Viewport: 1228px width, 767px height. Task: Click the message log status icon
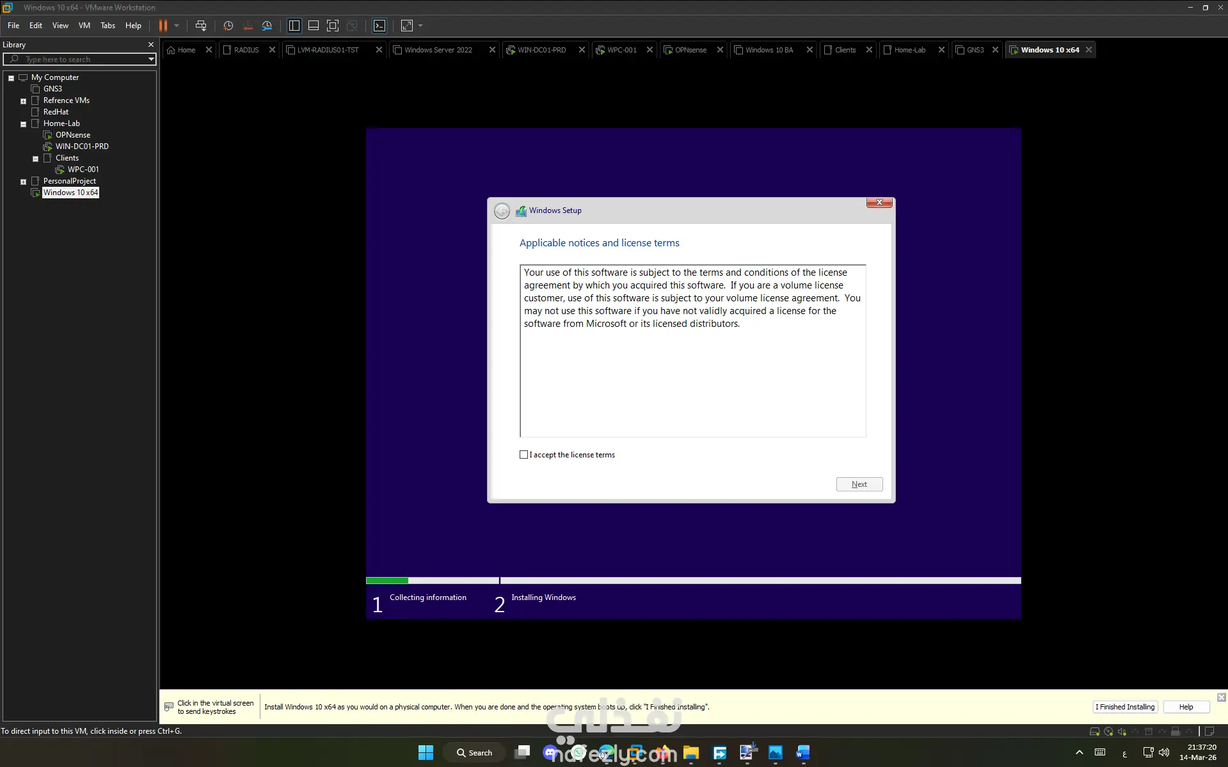point(1209,731)
